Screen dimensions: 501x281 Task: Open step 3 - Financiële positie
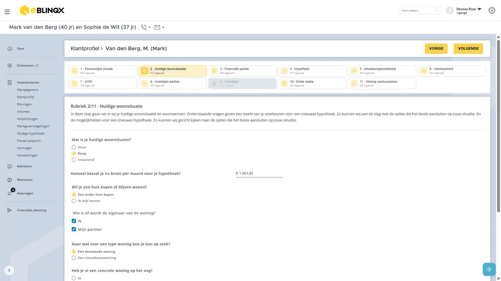[x=242, y=71]
